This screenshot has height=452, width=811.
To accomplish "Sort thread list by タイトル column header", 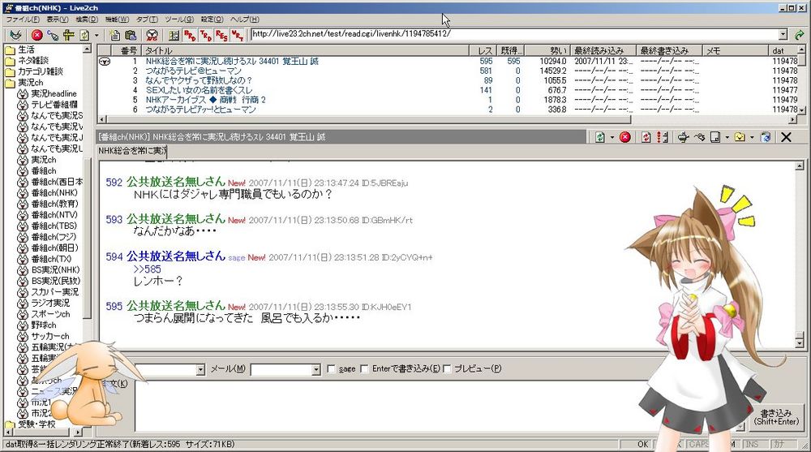I will click(x=305, y=50).
